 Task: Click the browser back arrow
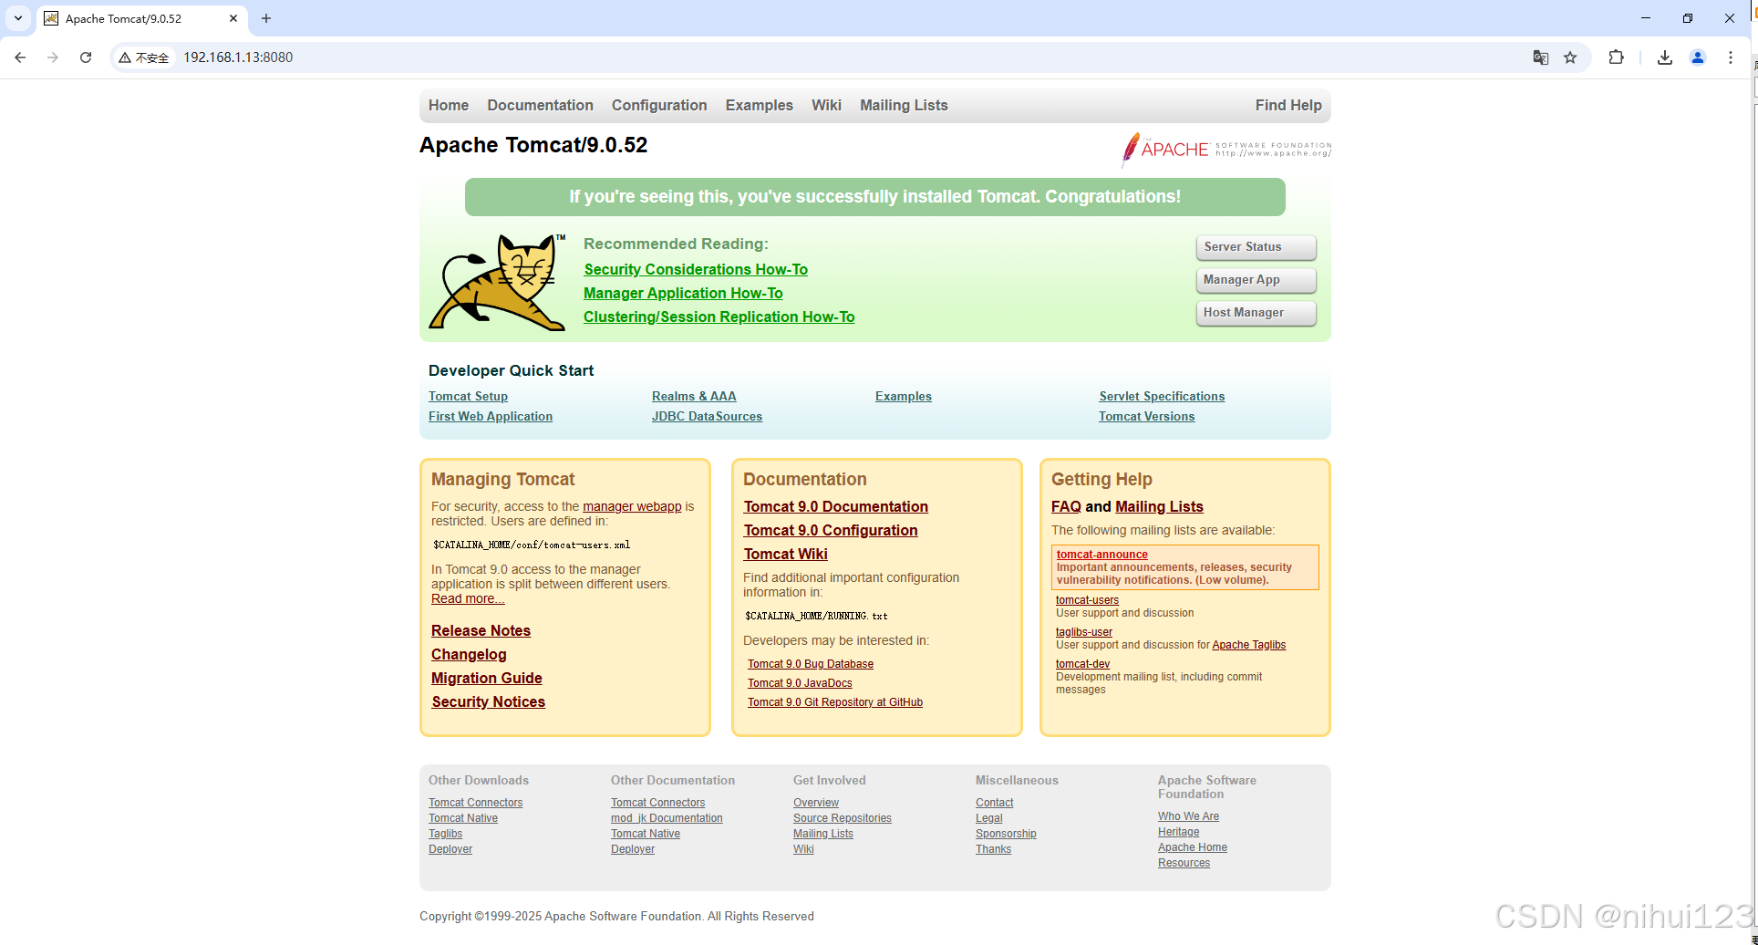point(20,57)
